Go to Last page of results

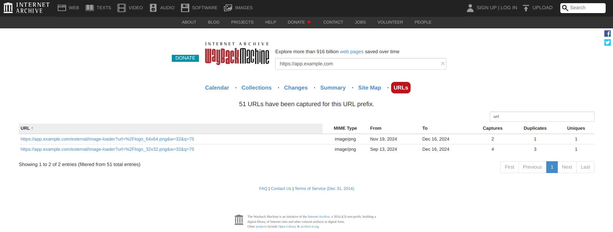click(585, 167)
